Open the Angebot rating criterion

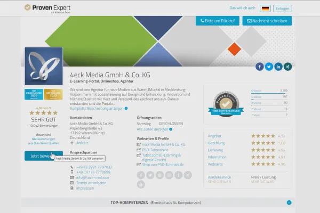click(214, 136)
